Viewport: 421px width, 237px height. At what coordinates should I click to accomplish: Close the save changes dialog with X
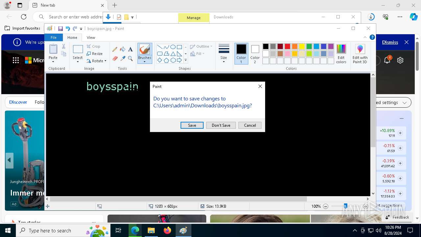tap(260, 86)
